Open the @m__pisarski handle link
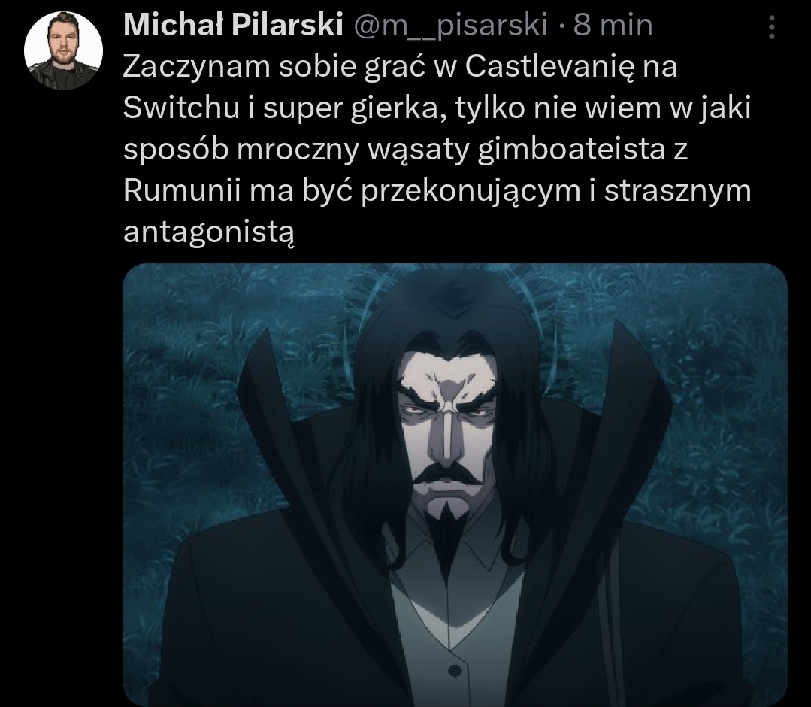811x707 pixels. click(x=450, y=26)
